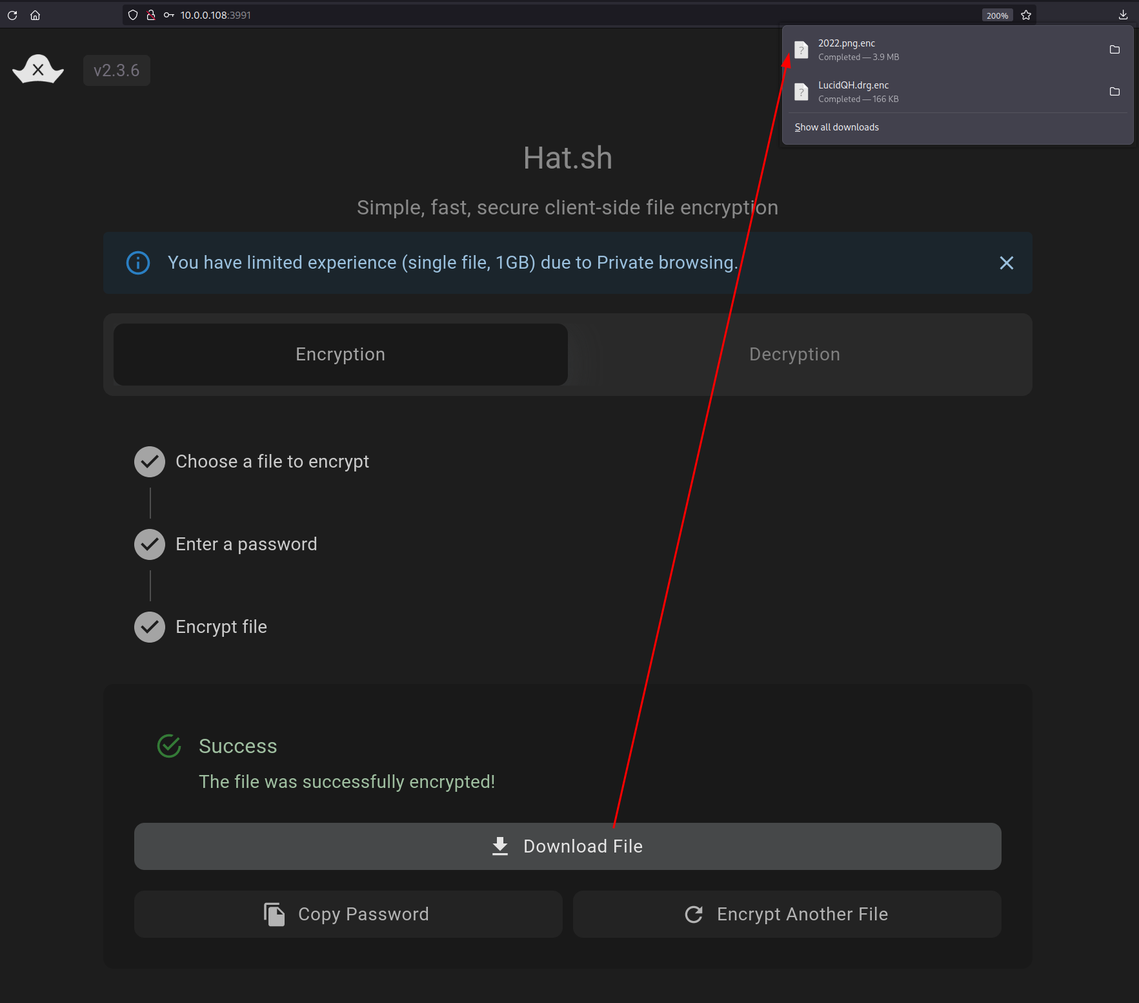This screenshot has height=1003, width=1139.
Task: Click the Choose a file to encrypt label
Action: tap(272, 462)
